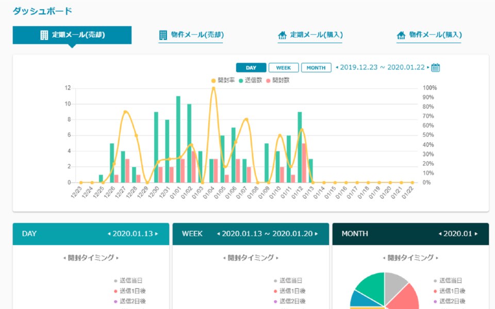Click DAY card date 2020.01.13
This screenshot has height=309, width=495.
(133, 234)
